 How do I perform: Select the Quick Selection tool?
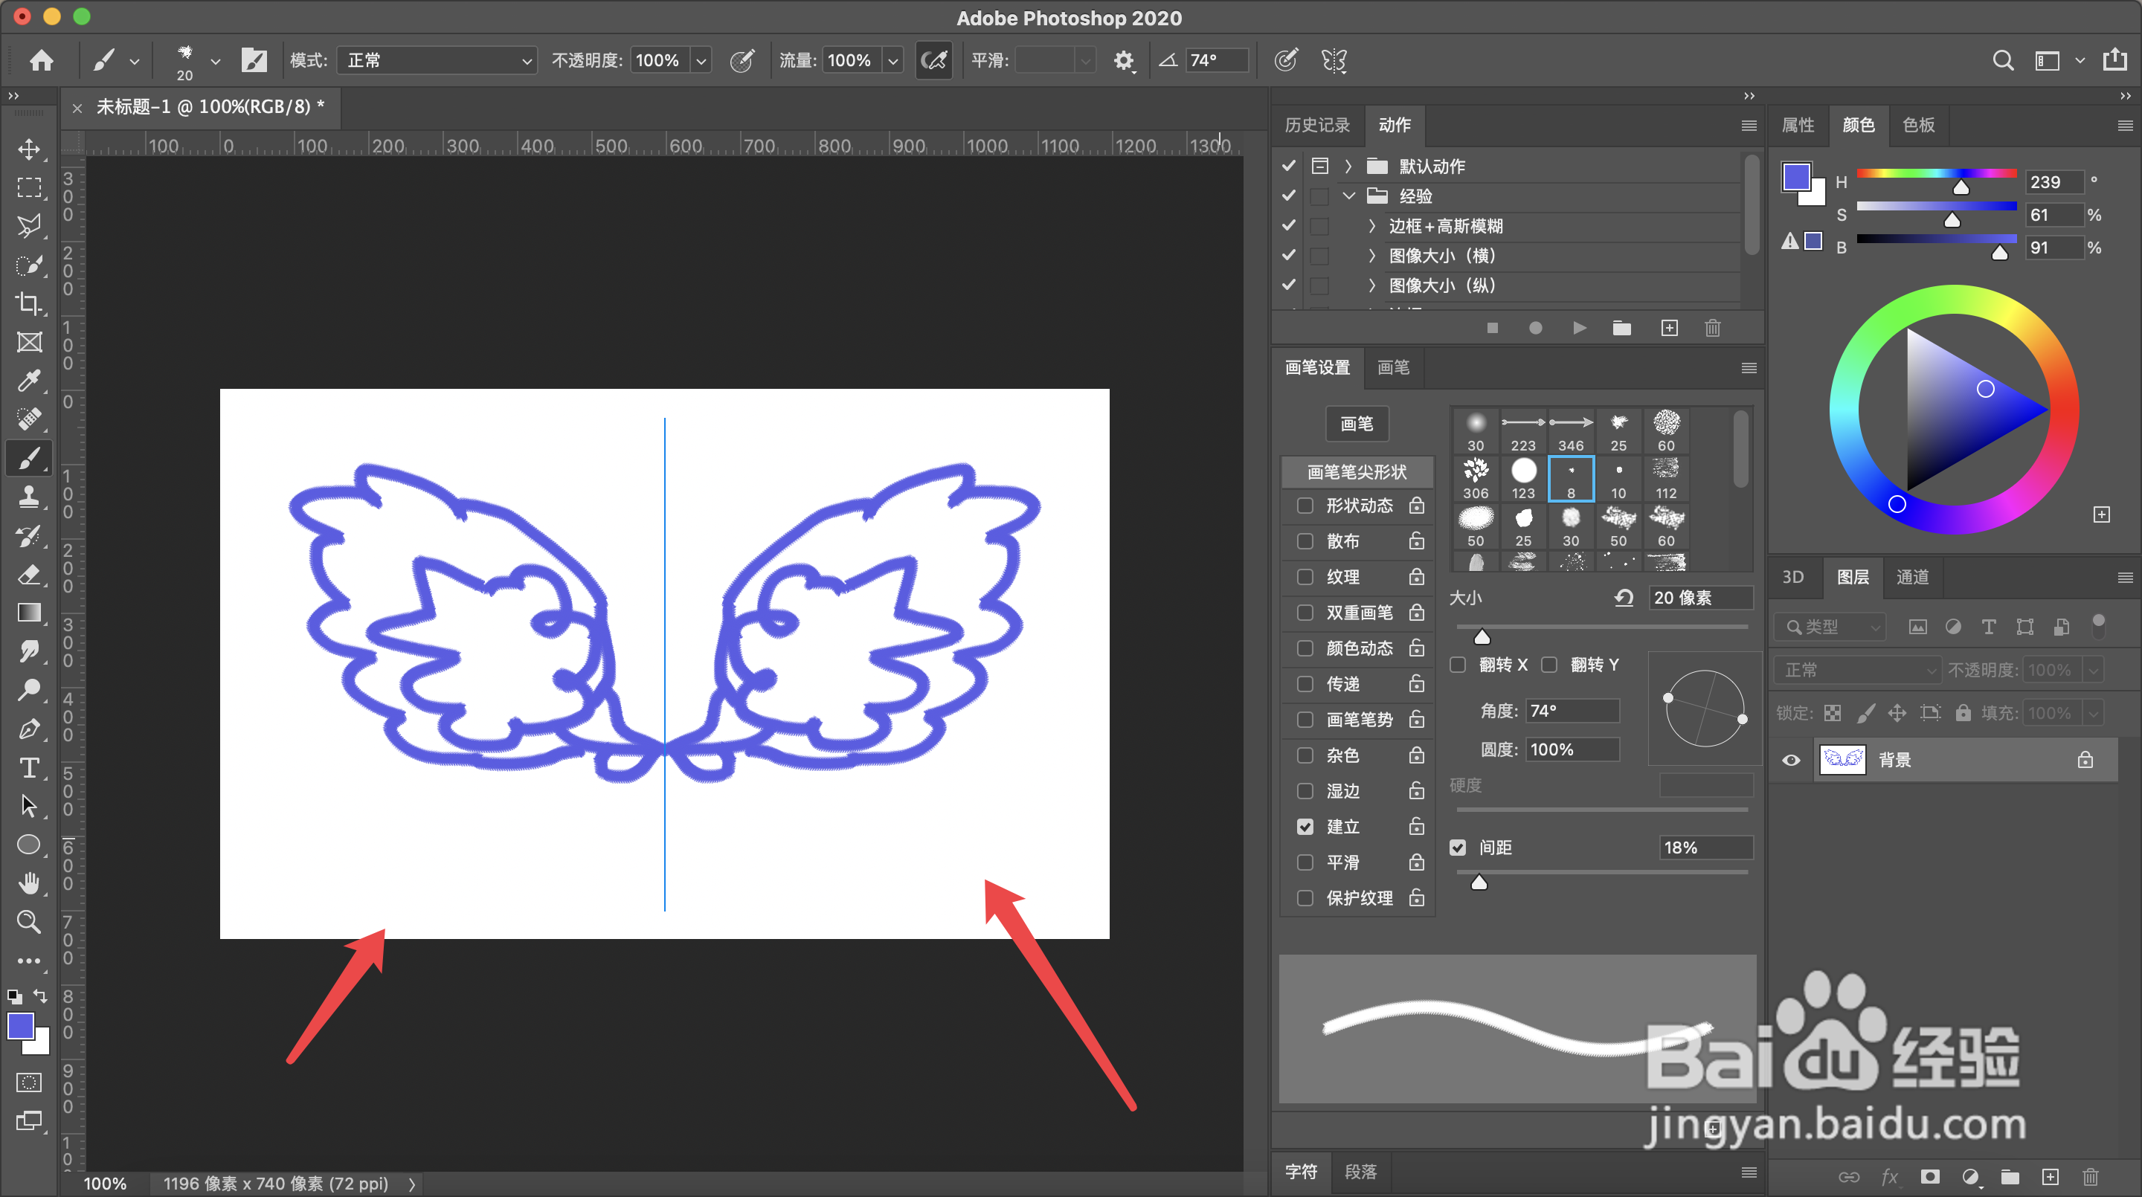(29, 265)
